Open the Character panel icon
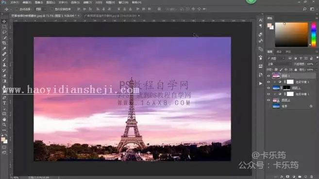This screenshot has width=319, height=179. (x=261, y=20)
